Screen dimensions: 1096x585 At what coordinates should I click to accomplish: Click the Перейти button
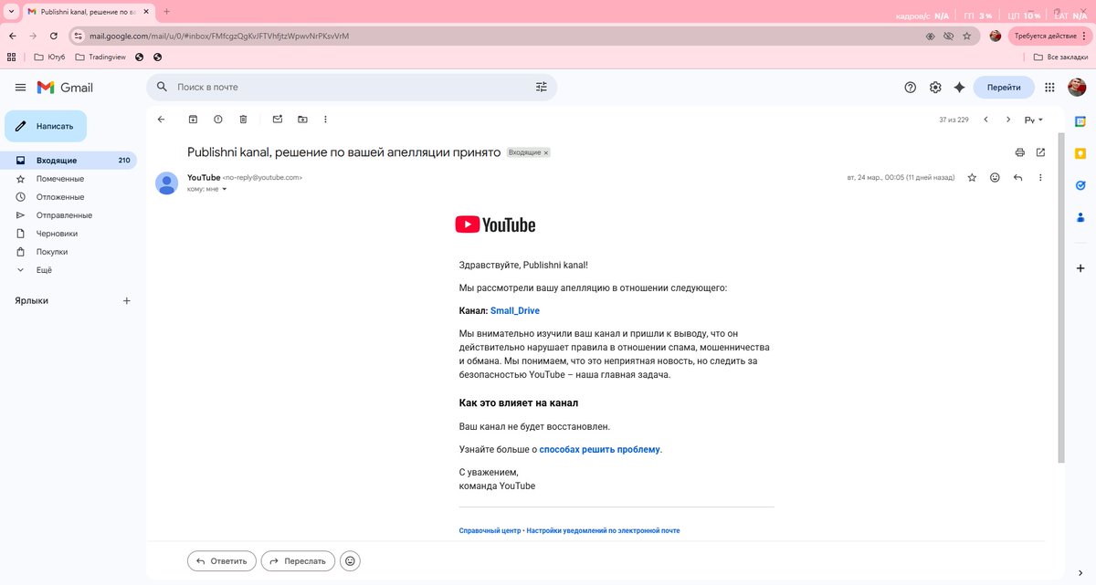pos(1004,88)
